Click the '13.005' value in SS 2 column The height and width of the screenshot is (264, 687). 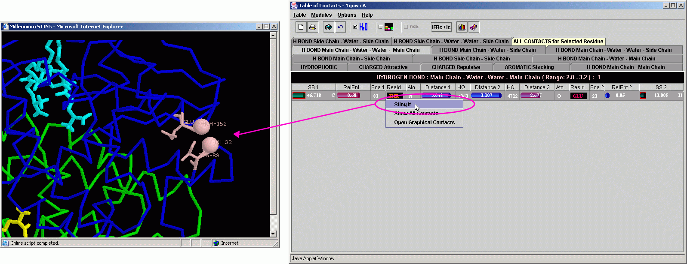pyautogui.click(x=661, y=96)
